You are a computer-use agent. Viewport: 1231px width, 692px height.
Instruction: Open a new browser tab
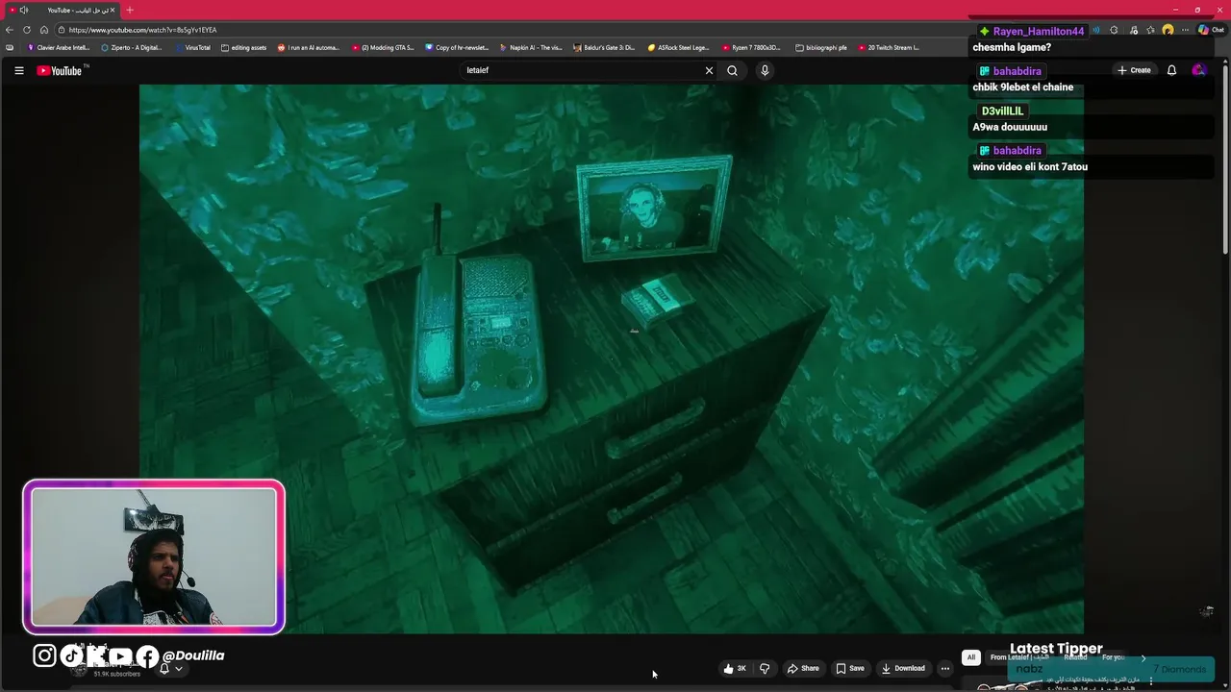[130, 10]
